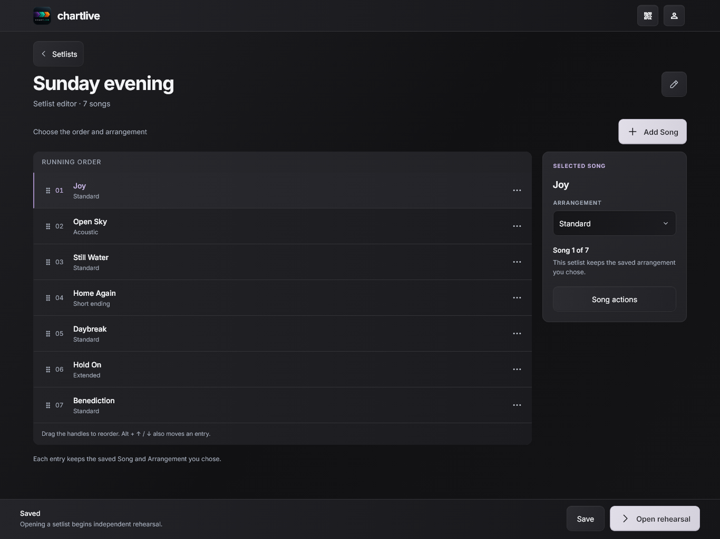
Task: Open the more options menu for Home Again
Action: (x=517, y=298)
